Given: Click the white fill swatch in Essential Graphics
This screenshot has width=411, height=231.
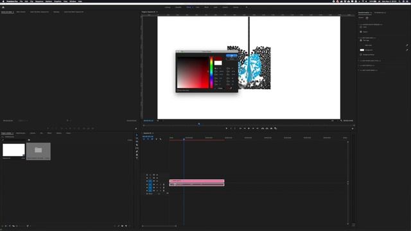Looking at the screenshot, I should (x=362, y=50).
